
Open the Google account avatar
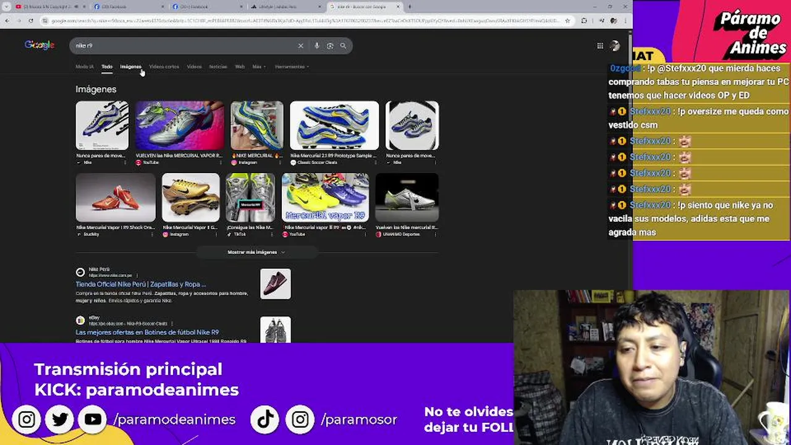(x=615, y=46)
